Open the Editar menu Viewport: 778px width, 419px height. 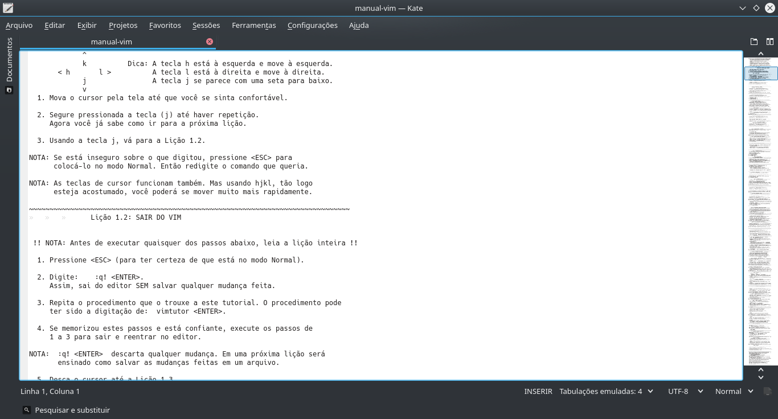pyautogui.click(x=55, y=25)
